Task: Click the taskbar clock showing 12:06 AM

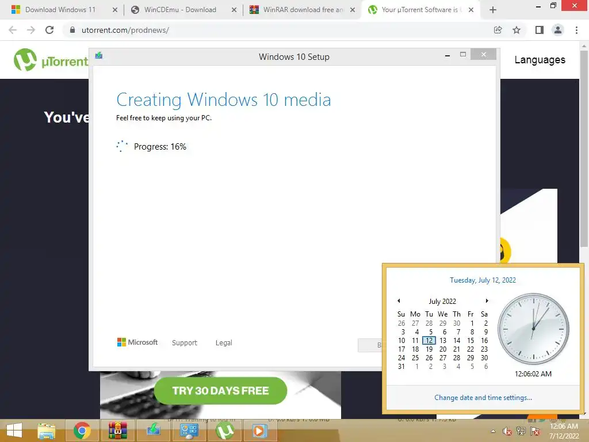Action: coord(564,431)
